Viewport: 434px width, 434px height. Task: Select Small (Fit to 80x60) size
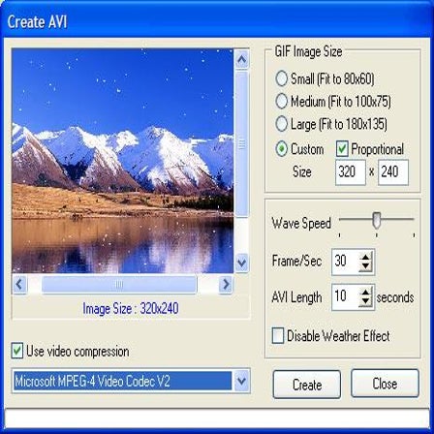[x=281, y=78]
